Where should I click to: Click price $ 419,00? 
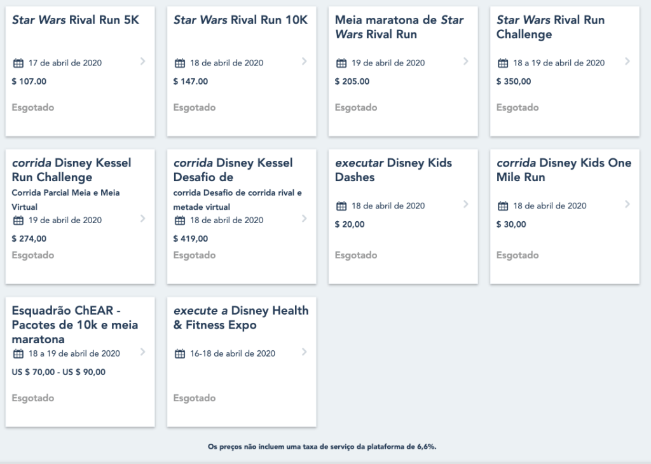(x=191, y=238)
